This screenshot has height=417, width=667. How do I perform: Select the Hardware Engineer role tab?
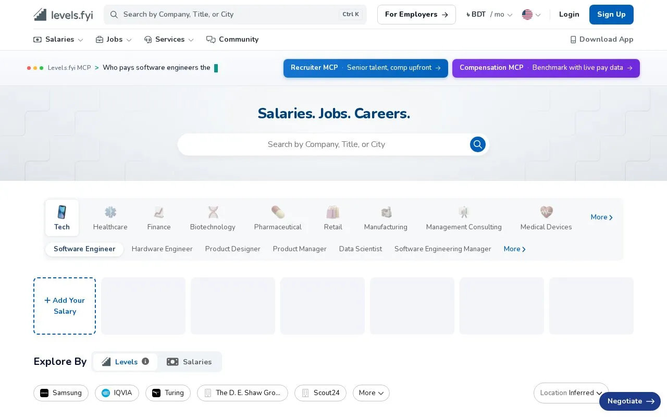(162, 249)
